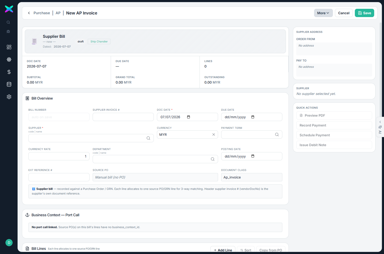Click the Payment Term search icon
This screenshot has height=254, width=384.
[277, 135]
